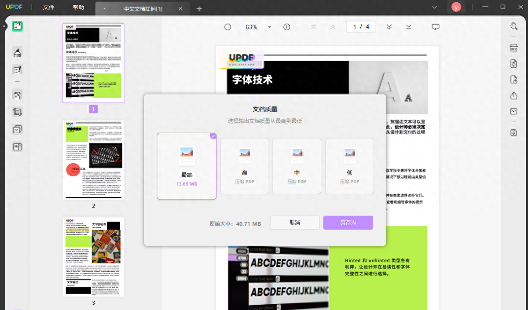Open the page navigation double-chevron down
The image size is (528, 310).
[x=389, y=27]
